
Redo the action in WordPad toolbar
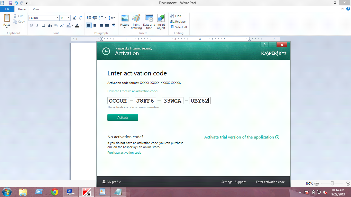[22, 3]
